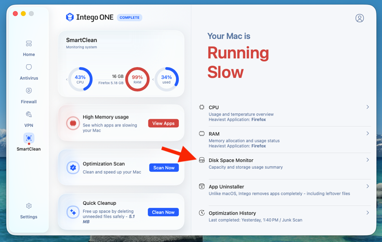Click the user account profile icon

coord(359,18)
